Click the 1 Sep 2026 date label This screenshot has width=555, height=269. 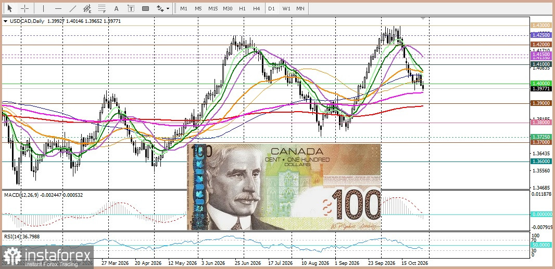[347, 263]
